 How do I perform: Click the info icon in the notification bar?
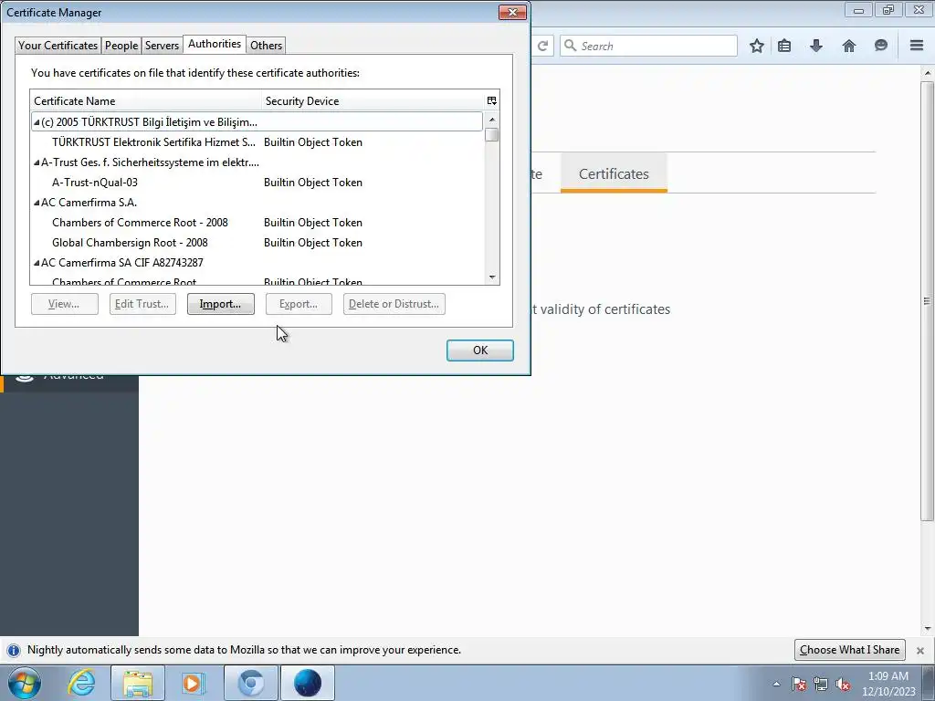[x=13, y=650]
